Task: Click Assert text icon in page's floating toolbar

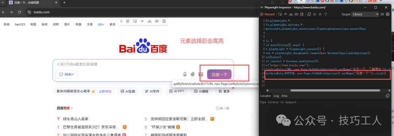Action: [150, 21]
